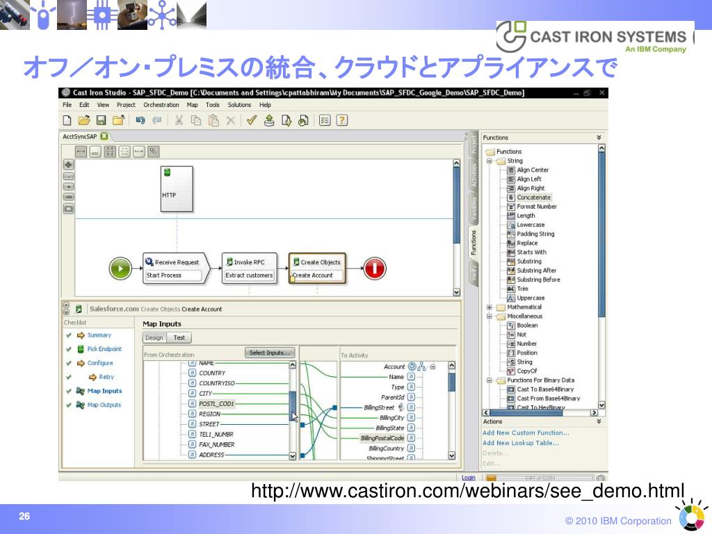Click the memory usage progress bar
The image size is (712, 534).
[x=540, y=478]
